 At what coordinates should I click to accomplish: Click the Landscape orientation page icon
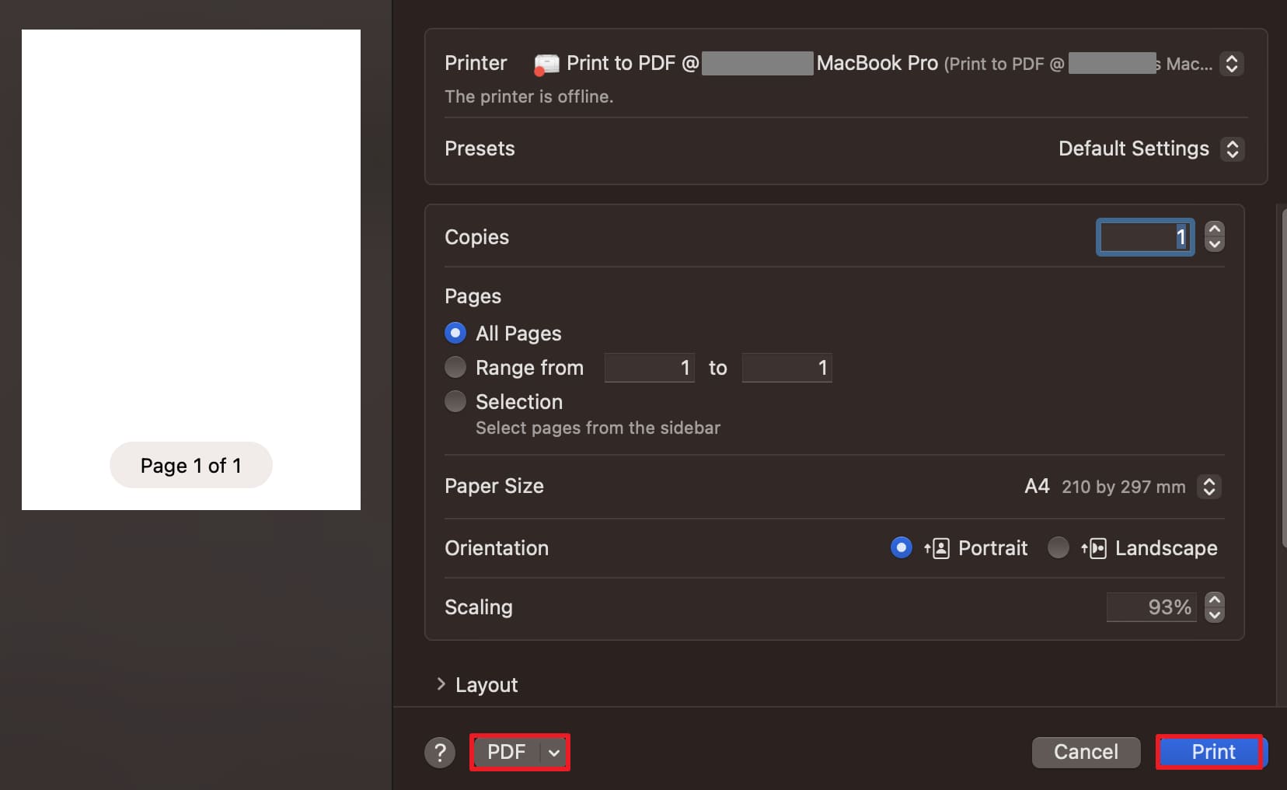[1093, 548]
